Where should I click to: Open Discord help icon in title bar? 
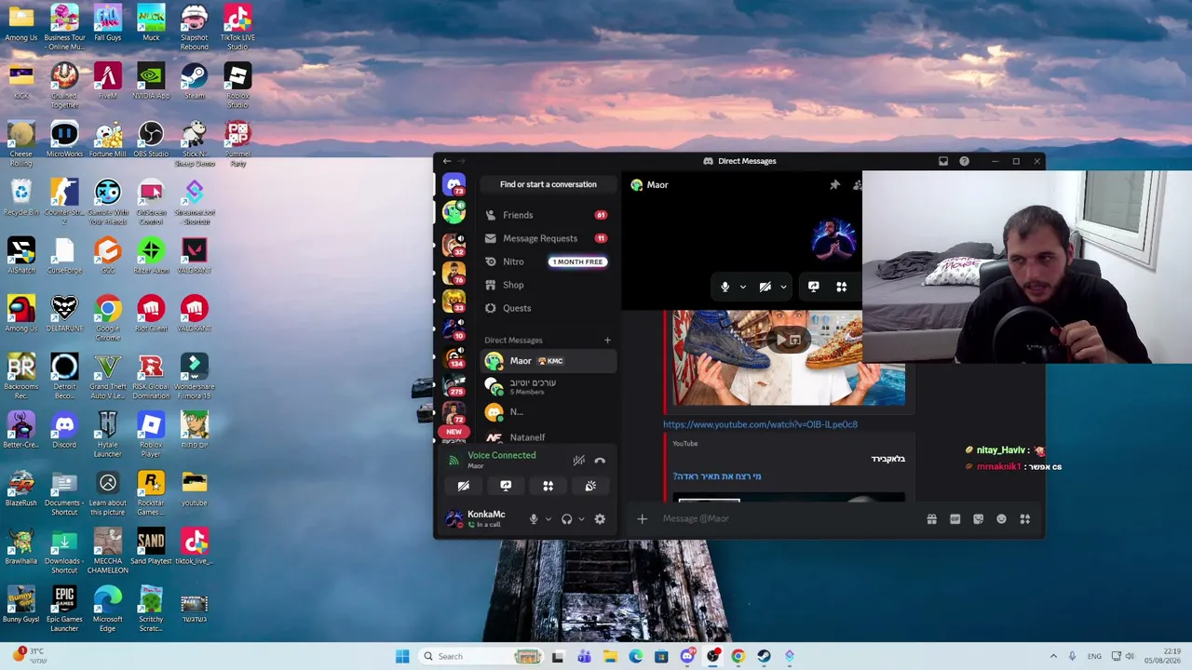[x=964, y=161]
